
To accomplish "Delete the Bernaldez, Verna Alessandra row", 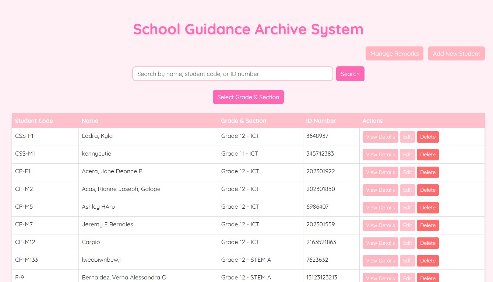I will coord(428,278).
